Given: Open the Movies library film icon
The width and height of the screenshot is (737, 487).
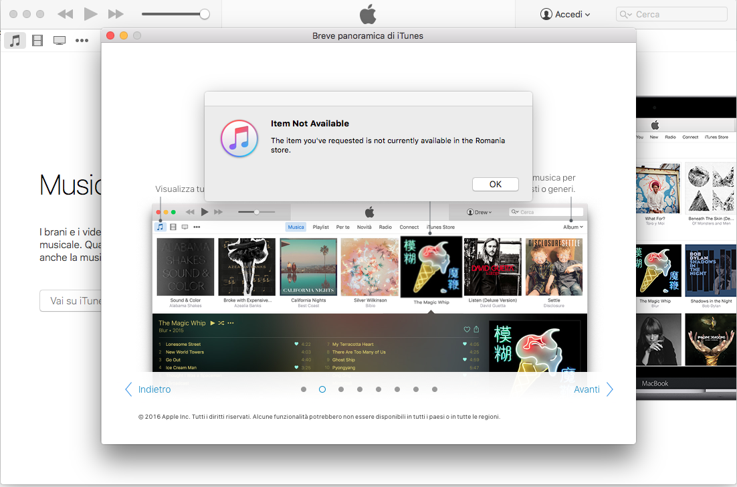Looking at the screenshot, I should coord(37,40).
